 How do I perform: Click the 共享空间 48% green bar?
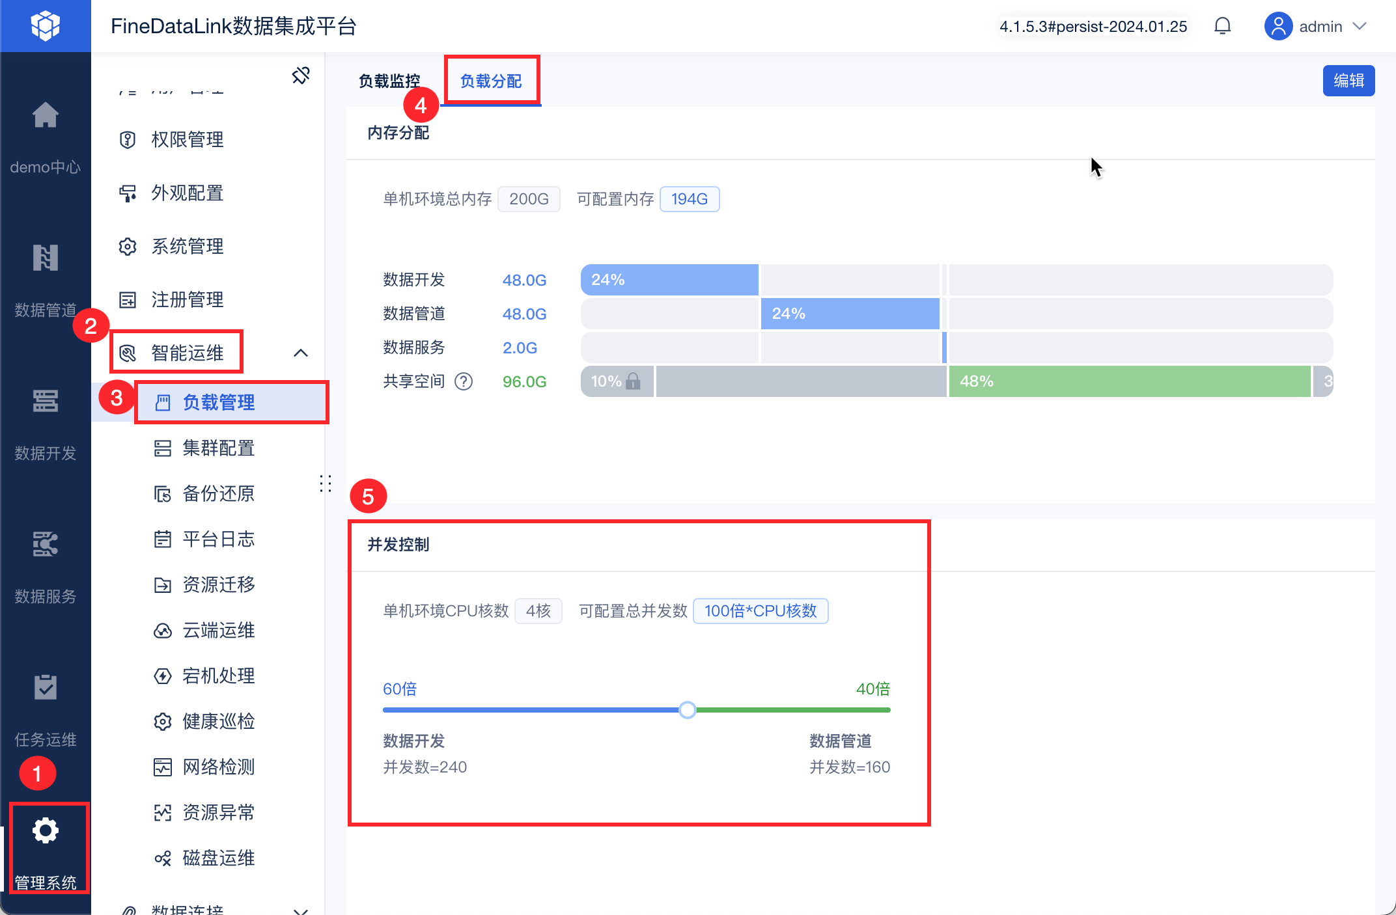point(1130,381)
